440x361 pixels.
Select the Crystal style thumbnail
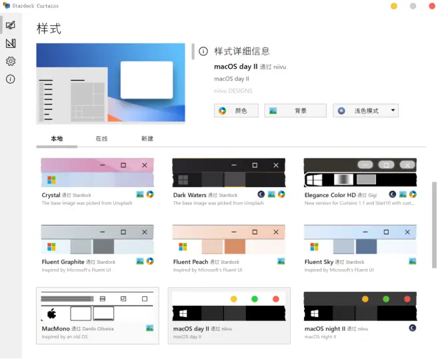(x=97, y=173)
